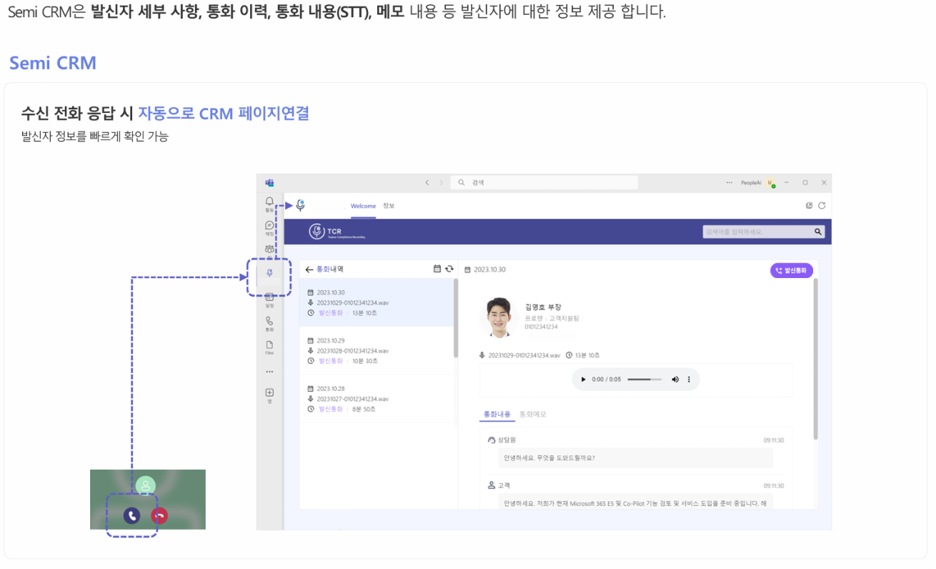Click the back arrow next to 통화내역

[x=309, y=269]
